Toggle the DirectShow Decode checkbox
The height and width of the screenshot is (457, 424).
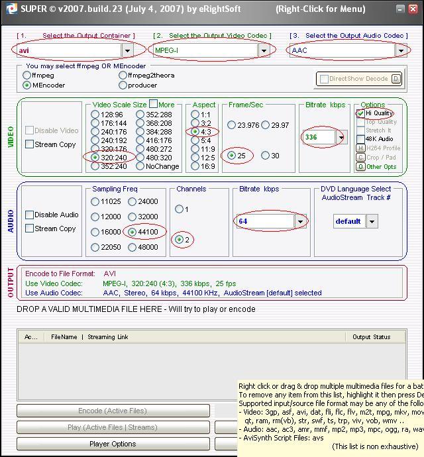tap(324, 79)
